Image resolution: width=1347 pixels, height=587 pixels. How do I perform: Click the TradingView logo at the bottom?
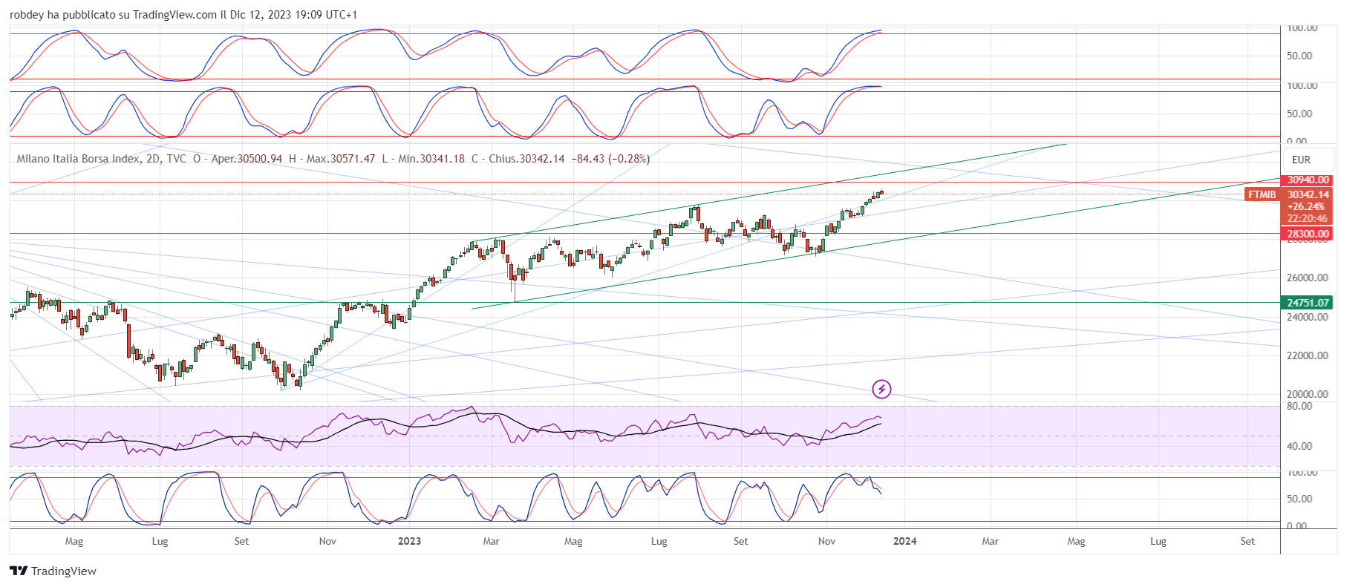pos(53,571)
